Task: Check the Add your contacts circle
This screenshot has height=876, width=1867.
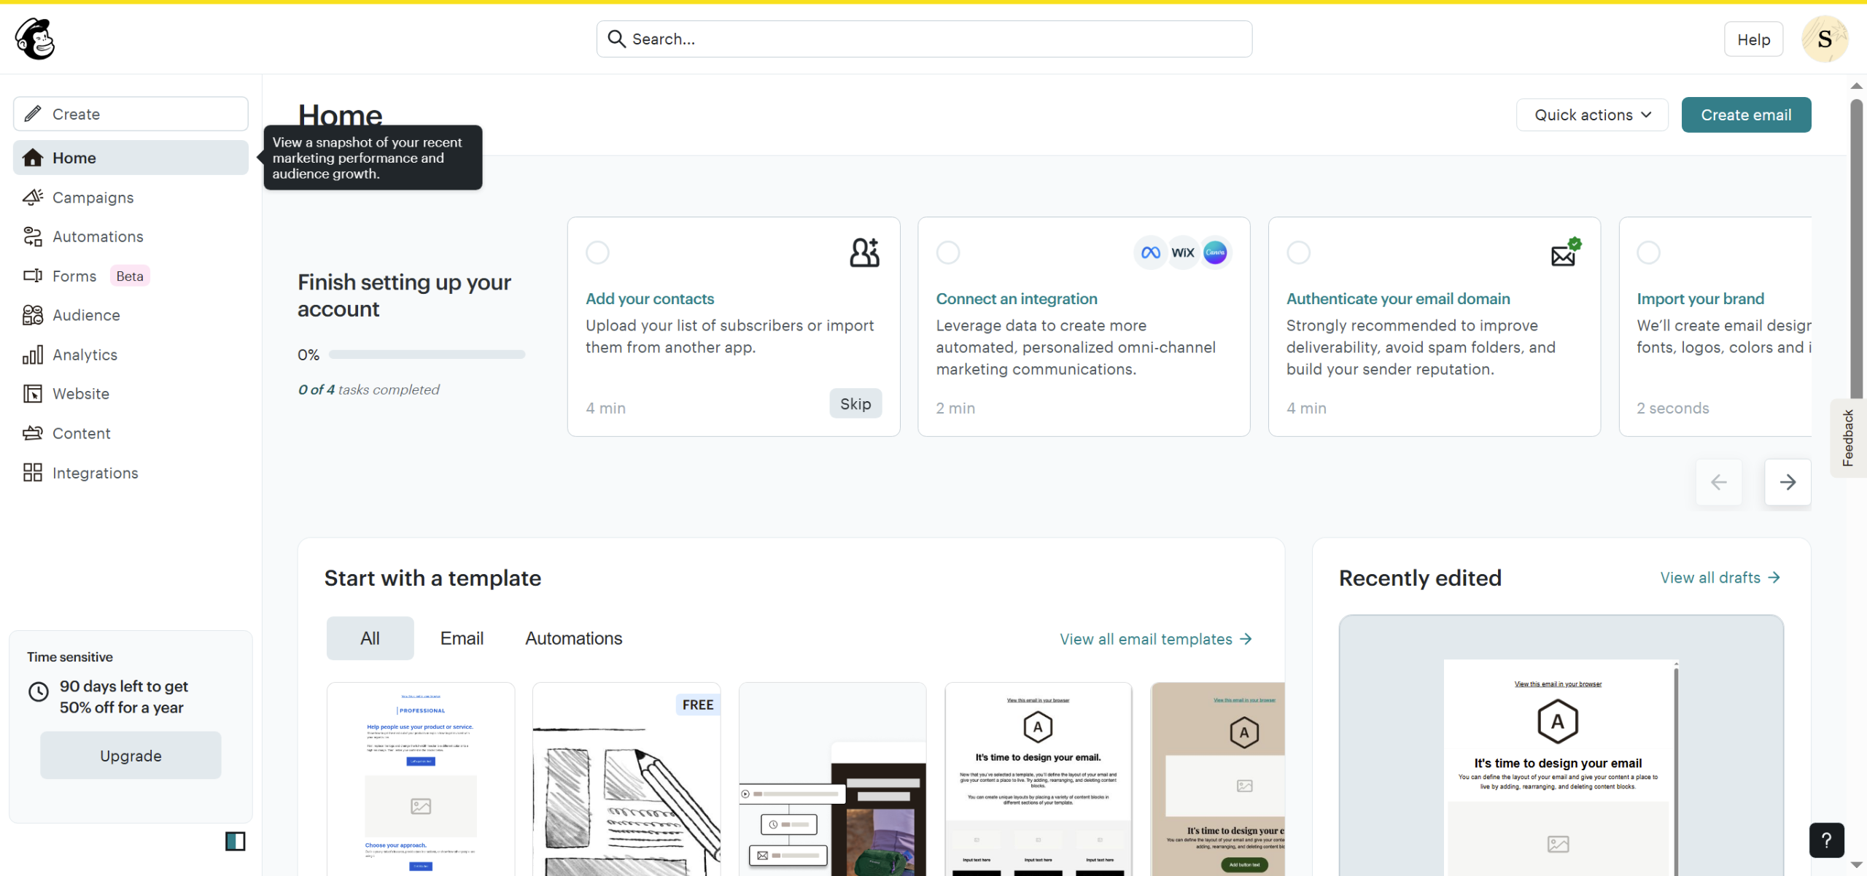Action: (597, 252)
